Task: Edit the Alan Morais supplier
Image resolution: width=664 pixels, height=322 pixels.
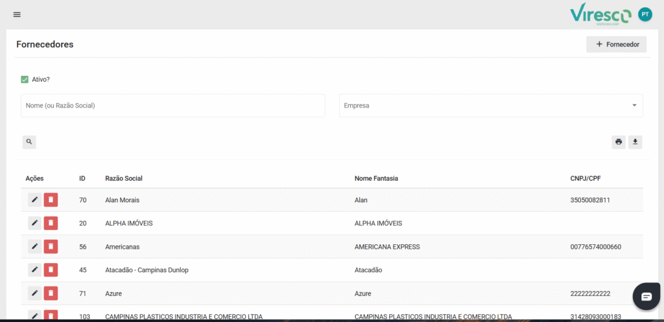Action: coord(35,200)
